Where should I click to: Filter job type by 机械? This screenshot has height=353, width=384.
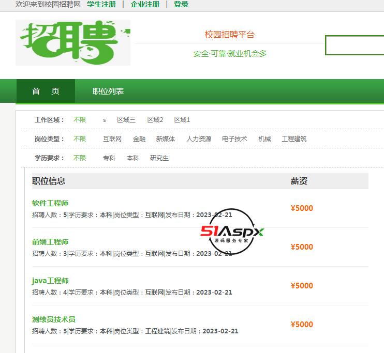click(264, 139)
